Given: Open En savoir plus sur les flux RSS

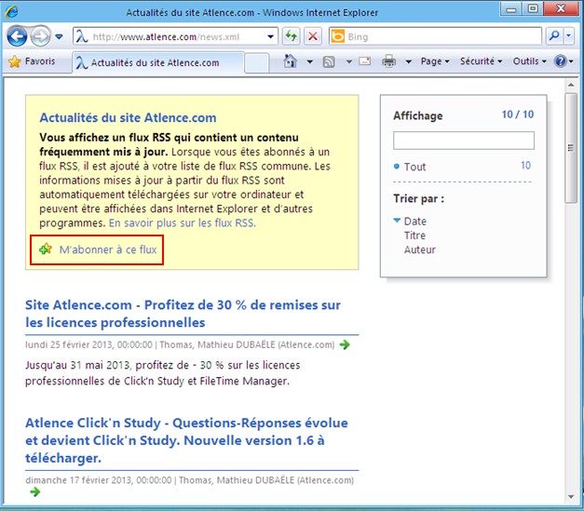Looking at the screenshot, I should coord(183,223).
